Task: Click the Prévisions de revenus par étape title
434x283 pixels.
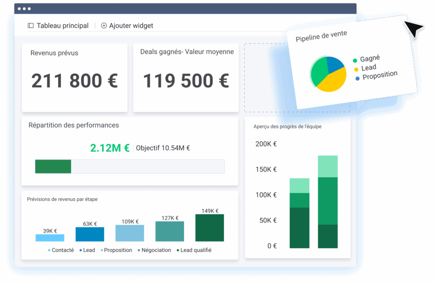Action: pos(62,199)
